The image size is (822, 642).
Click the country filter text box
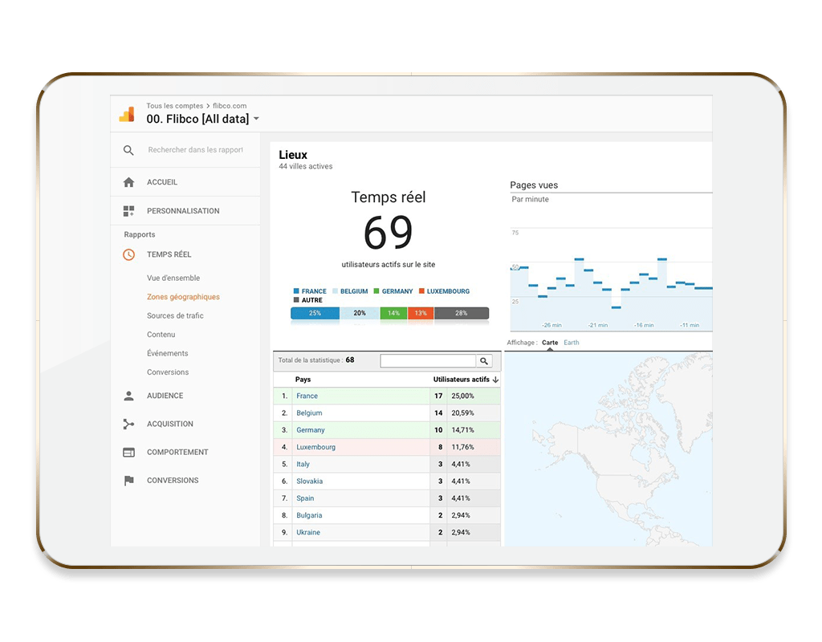point(428,361)
